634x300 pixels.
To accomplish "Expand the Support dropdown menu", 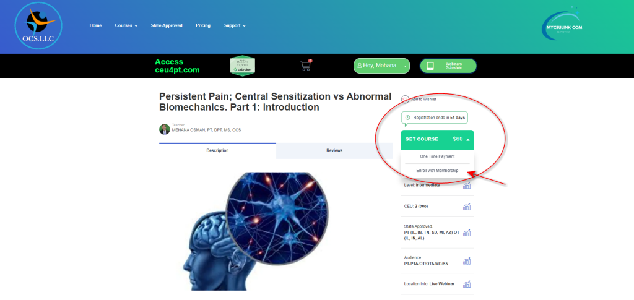I will coord(235,25).
